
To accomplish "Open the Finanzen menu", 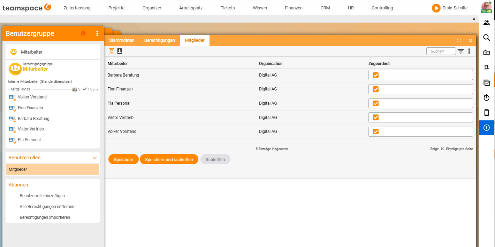I will [294, 8].
